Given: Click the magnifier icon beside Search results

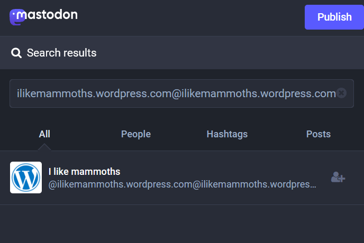Looking at the screenshot, I should [16, 53].
